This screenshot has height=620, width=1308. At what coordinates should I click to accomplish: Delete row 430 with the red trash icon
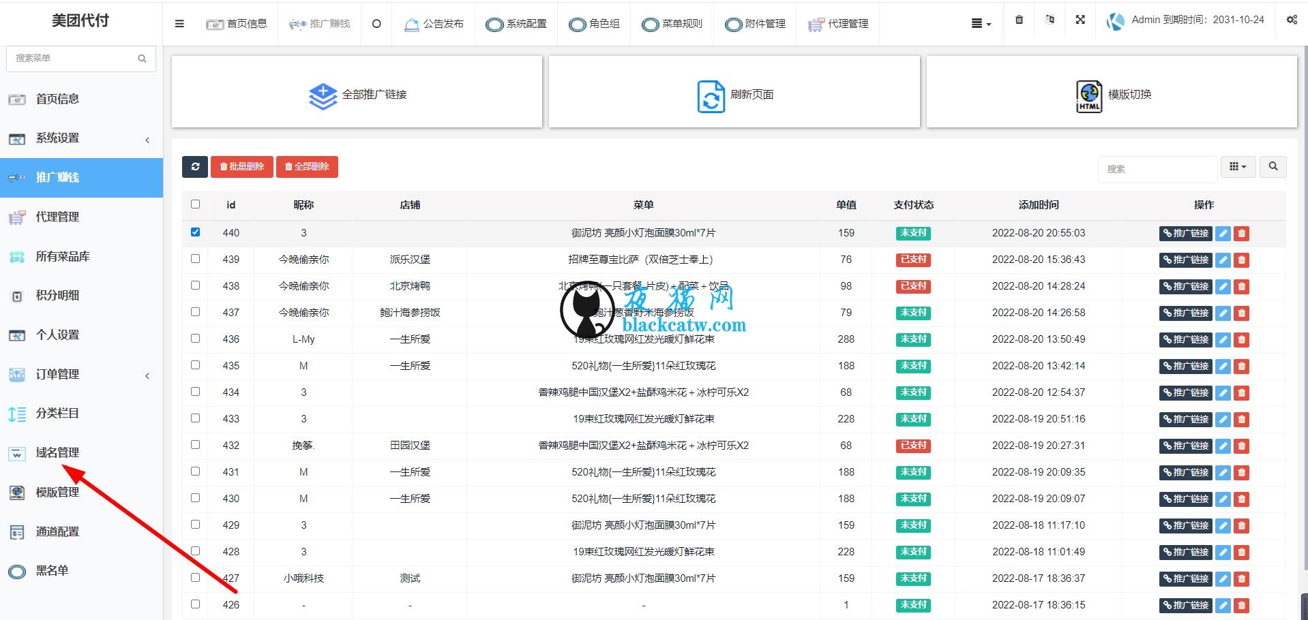click(1242, 499)
